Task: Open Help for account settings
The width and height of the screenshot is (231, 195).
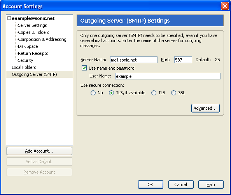Action: tap(211, 184)
